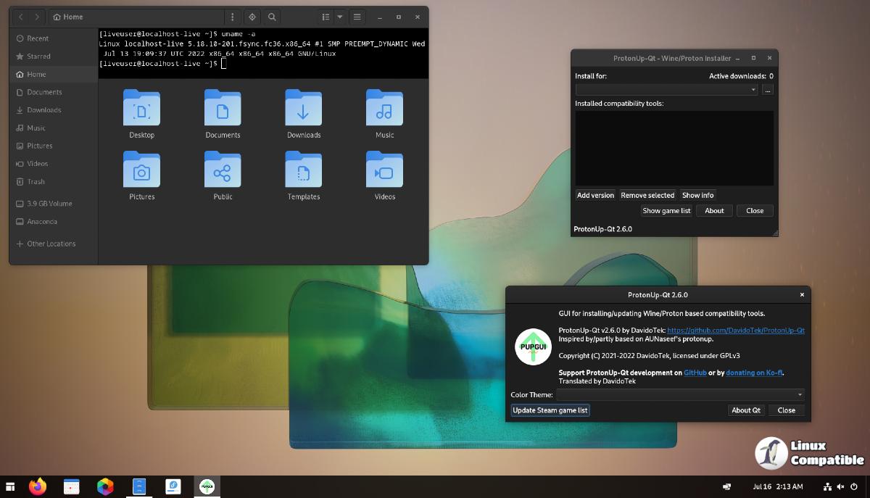The width and height of the screenshot is (870, 498).
Task: Click the volume icon in system tray
Action: (841, 486)
